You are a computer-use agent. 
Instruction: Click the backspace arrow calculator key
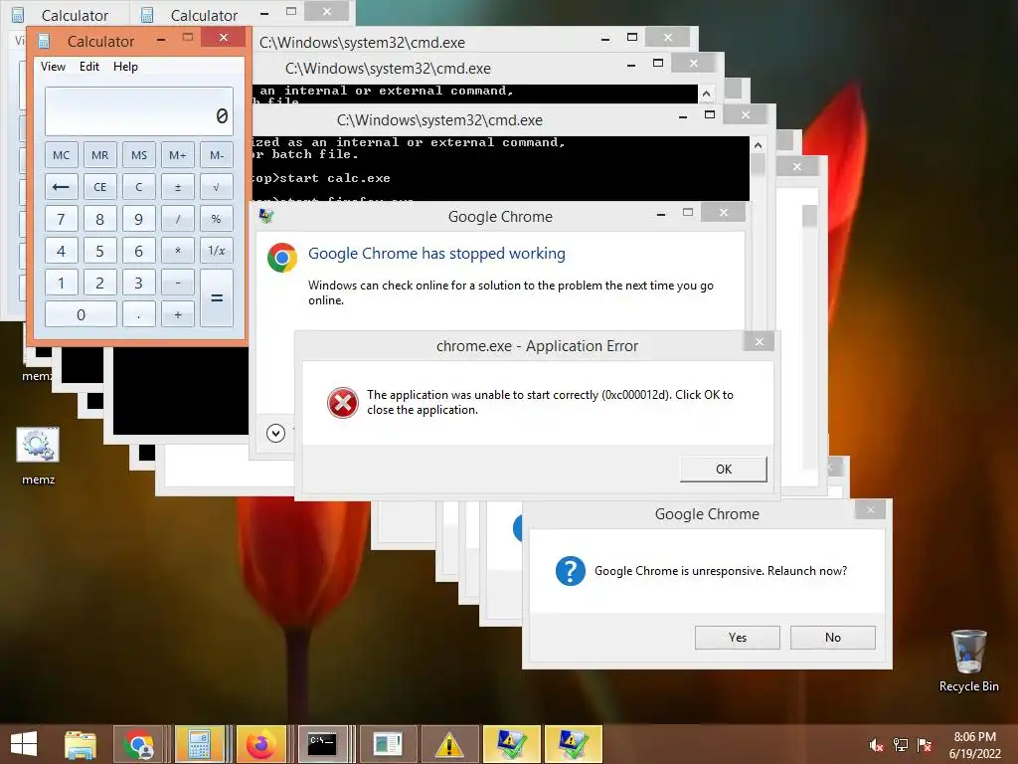[x=61, y=186]
